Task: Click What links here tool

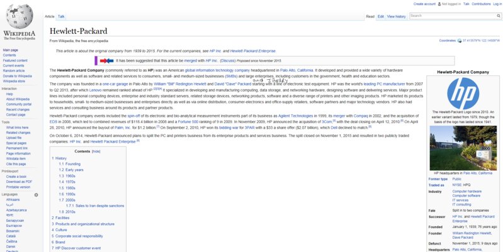Action: 18,128
